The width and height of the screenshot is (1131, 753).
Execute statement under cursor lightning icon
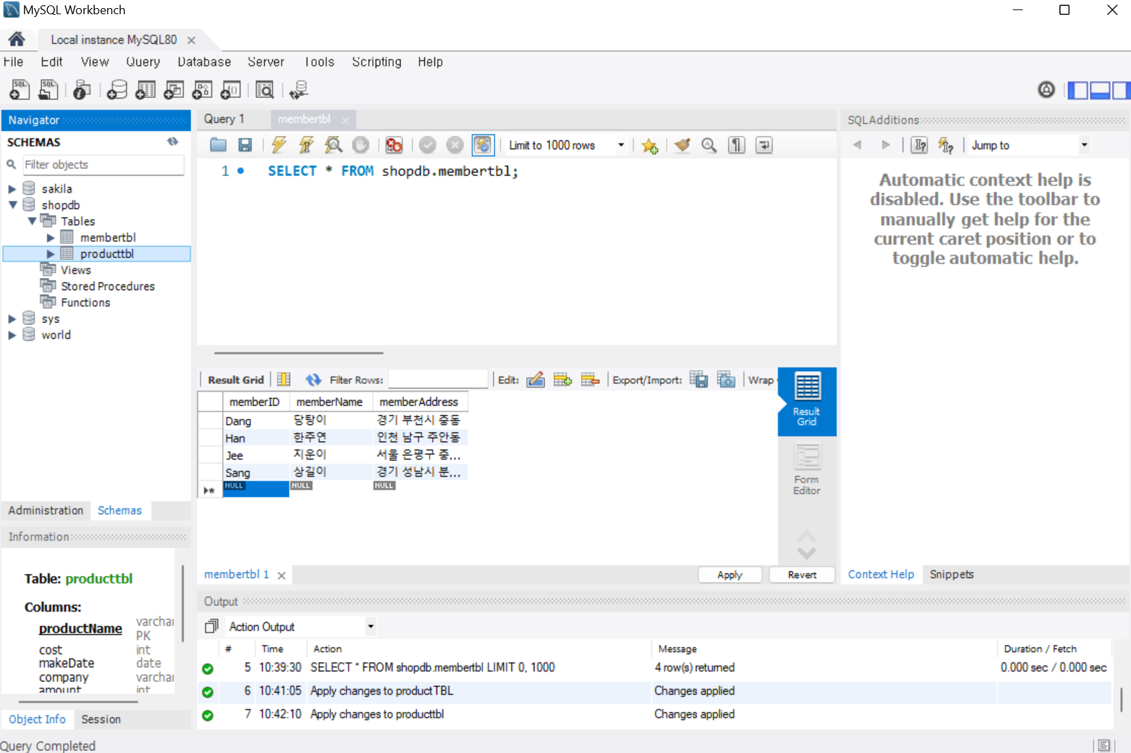point(307,145)
